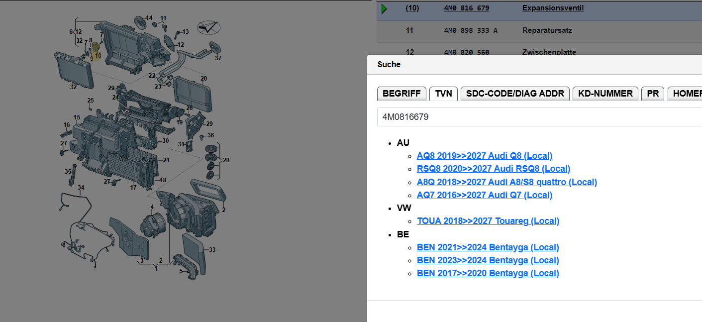Open the AQ7 2016>>2027 Audi Q7 result
Screen dimensions: 702x322
[484, 195]
